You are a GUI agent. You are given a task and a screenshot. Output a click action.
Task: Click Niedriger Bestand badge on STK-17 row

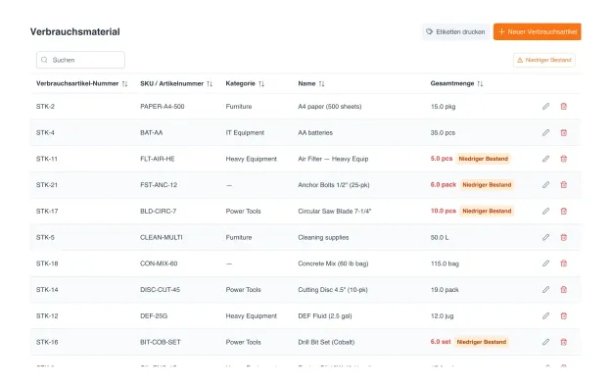pos(487,211)
